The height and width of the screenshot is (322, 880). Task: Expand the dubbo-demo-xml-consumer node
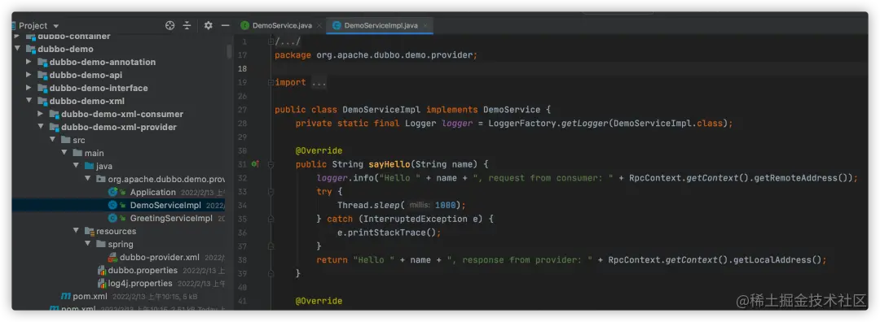tap(41, 114)
